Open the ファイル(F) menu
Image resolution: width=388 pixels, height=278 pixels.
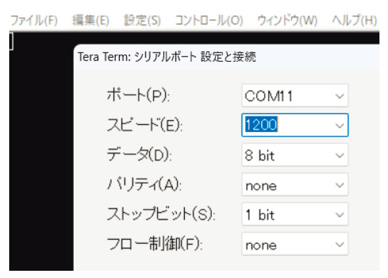34,20
